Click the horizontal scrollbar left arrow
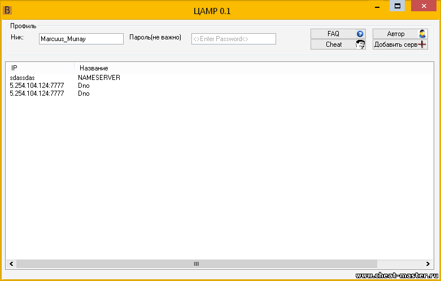The height and width of the screenshot is (281, 441). click(11, 264)
